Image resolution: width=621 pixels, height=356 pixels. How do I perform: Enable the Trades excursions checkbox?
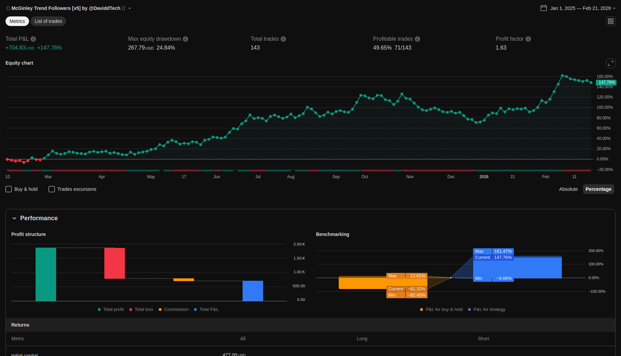point(52,189)
